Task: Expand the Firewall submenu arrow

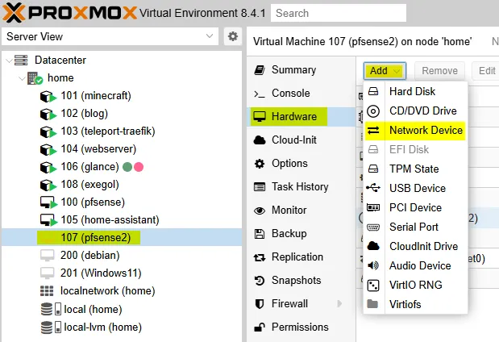Action: click(339, 304)
